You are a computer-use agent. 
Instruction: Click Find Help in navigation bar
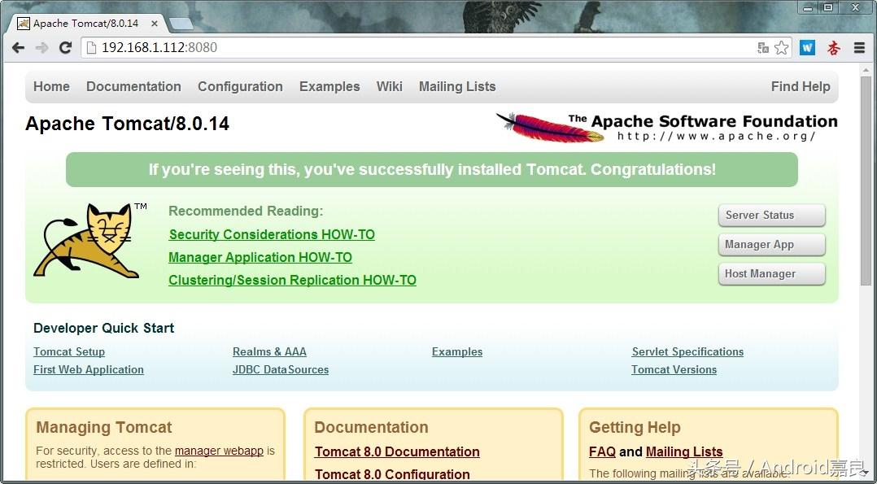pos(801,86)
